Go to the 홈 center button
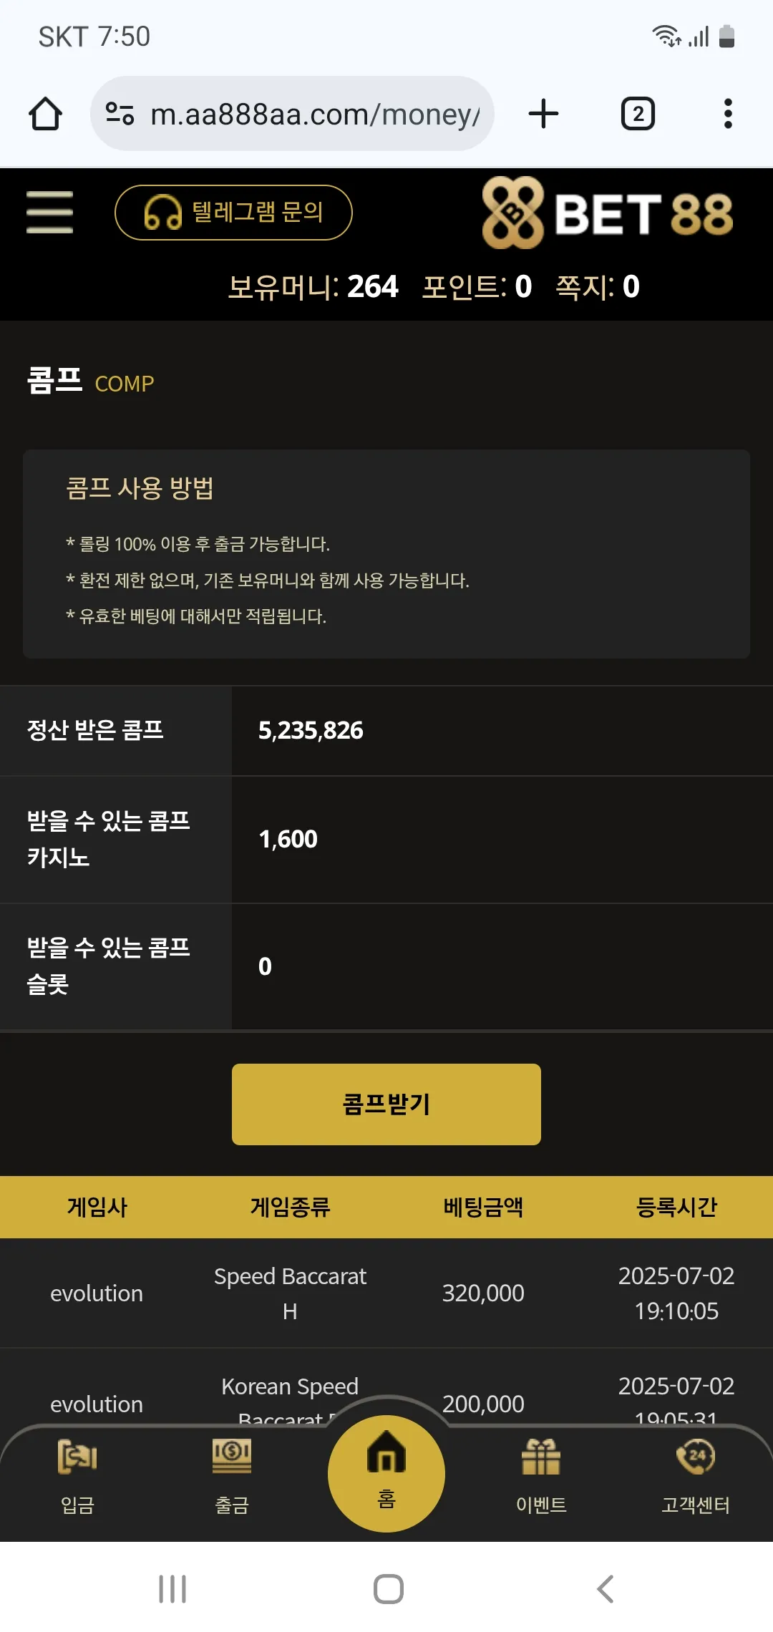Image resolution: width=773 pixels, height=1632 pixels. [x=386, y=1474]
